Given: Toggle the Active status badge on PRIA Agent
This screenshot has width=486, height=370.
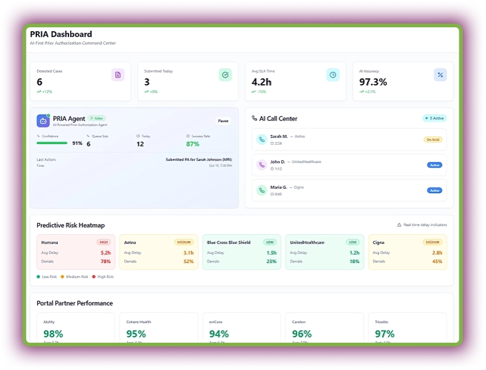Looking at the screenshot, I should [96, 118].
